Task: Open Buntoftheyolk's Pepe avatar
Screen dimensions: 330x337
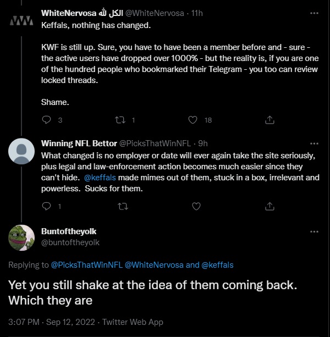Action: tap(21, 237)
